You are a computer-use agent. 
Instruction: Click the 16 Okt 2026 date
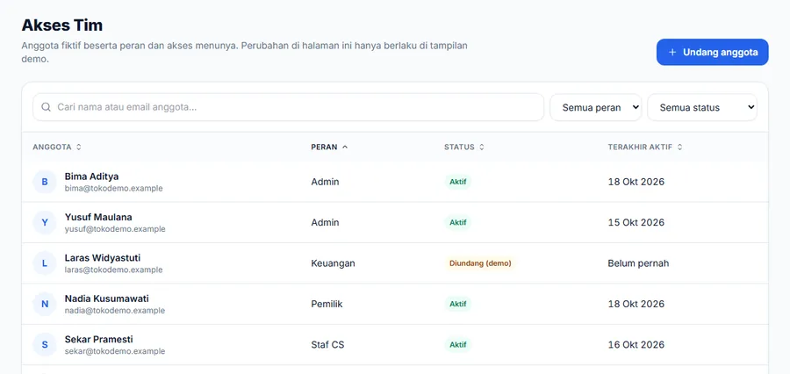636,345
